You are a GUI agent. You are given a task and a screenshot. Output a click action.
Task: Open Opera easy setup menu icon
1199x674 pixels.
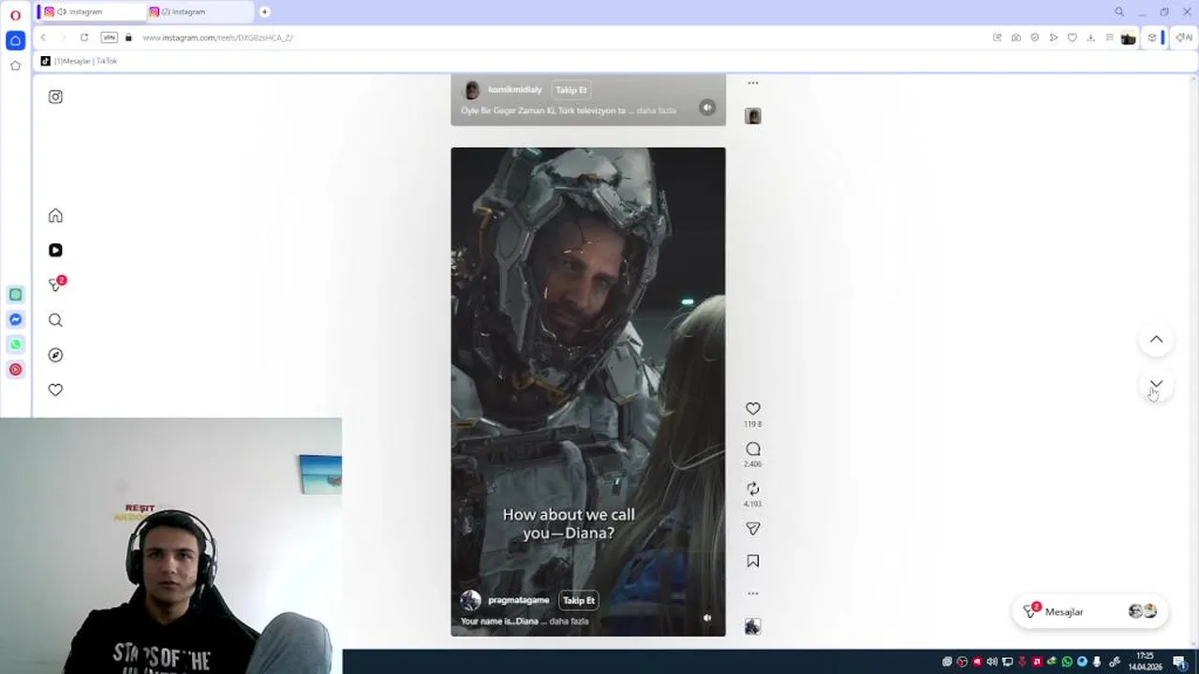tap(1109, 37)
